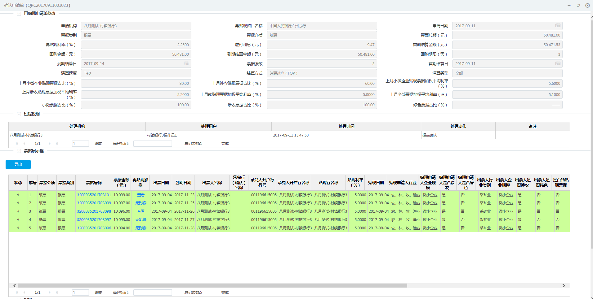Collapse the 再贴现申请单修改 section
593x299 pixels.
(x=19, y=14)
